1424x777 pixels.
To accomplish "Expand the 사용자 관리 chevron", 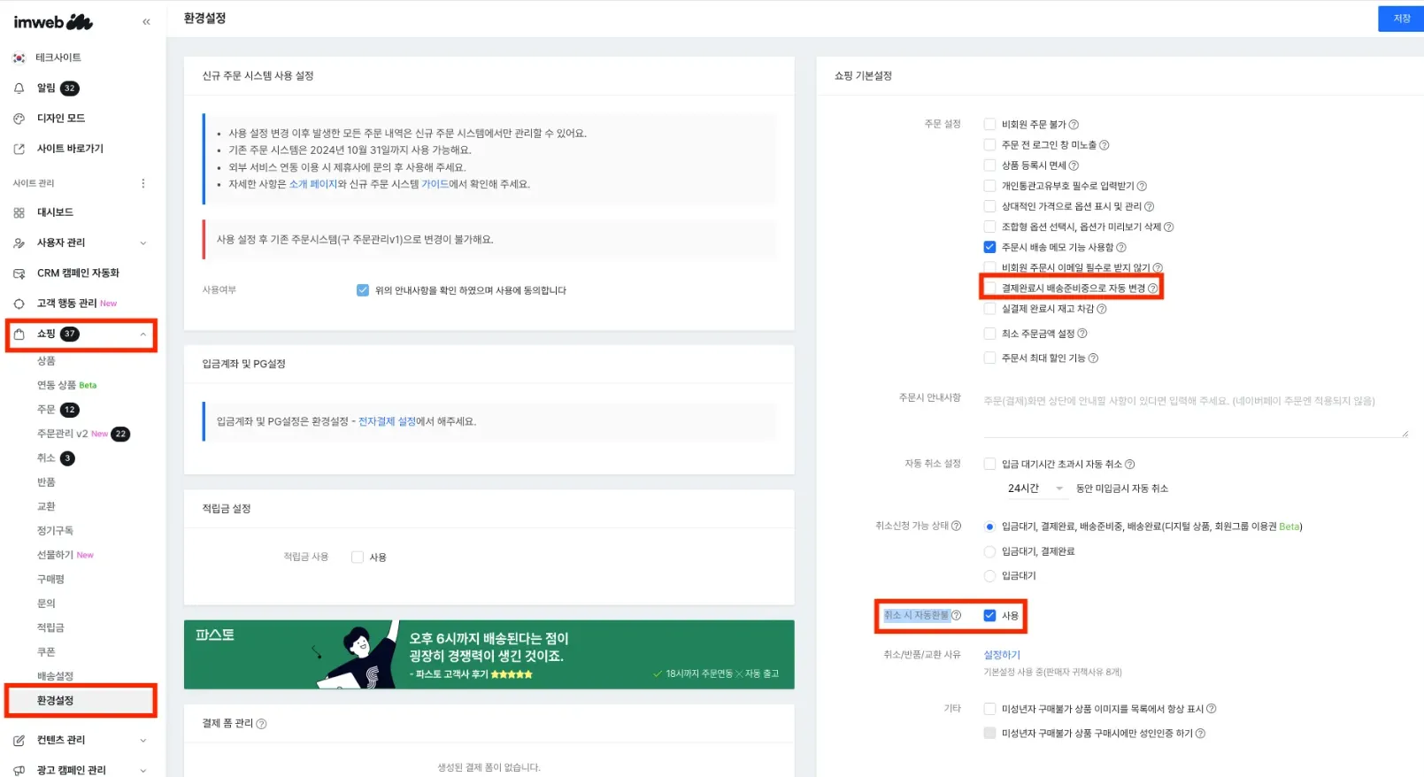I will (x=143, y=243).
